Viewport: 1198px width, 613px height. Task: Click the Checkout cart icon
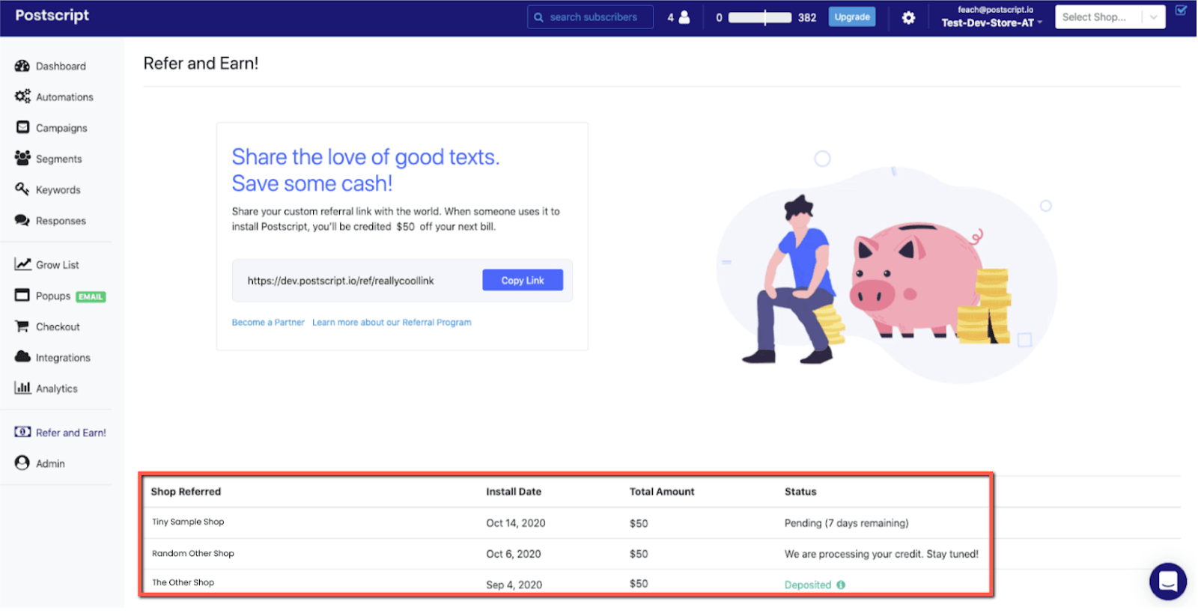click(x=22, y=326)
